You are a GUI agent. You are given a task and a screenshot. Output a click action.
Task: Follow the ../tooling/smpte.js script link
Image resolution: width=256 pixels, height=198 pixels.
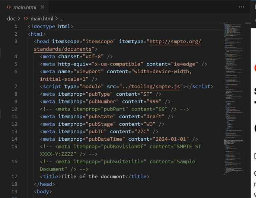click(151, 87)
